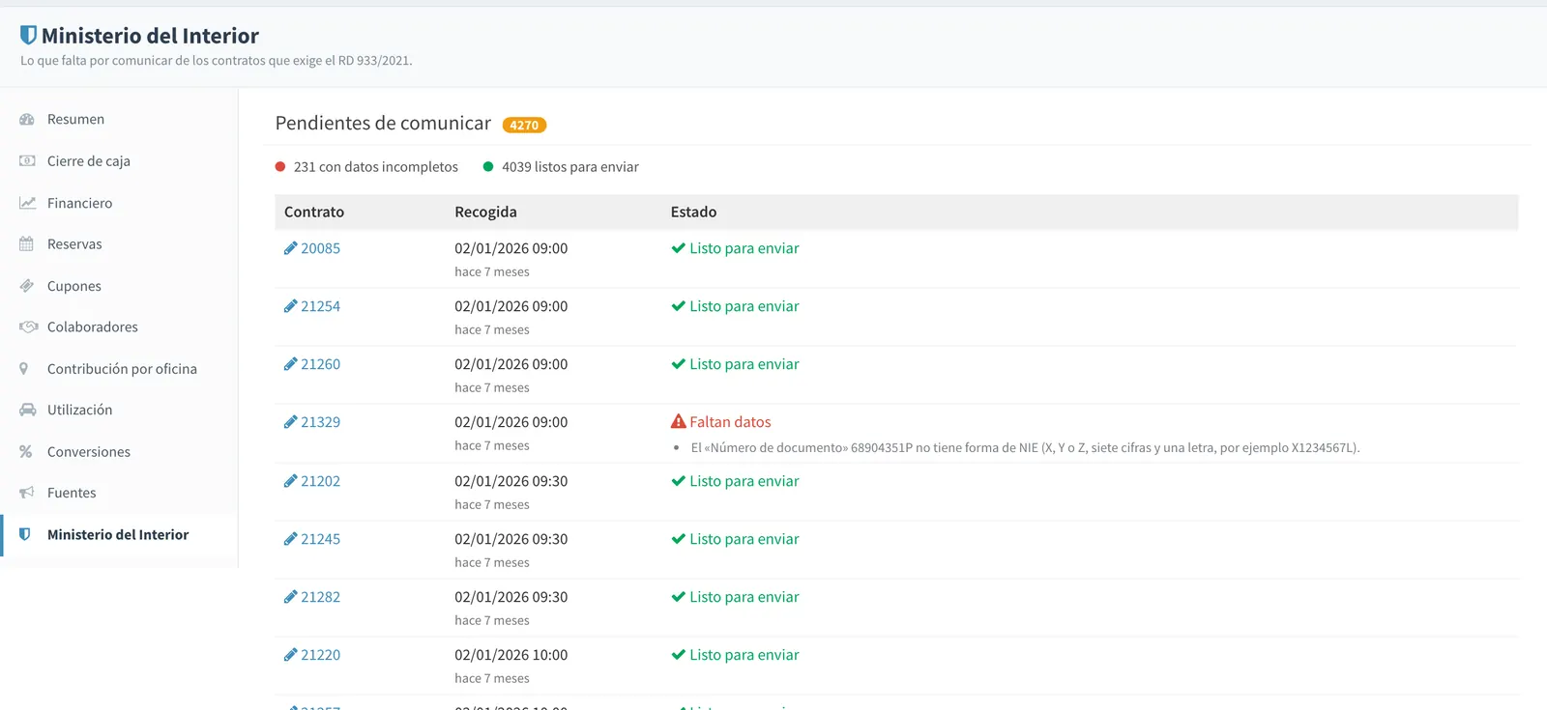Click the pencil icon for contract 21220

point(290,655)
